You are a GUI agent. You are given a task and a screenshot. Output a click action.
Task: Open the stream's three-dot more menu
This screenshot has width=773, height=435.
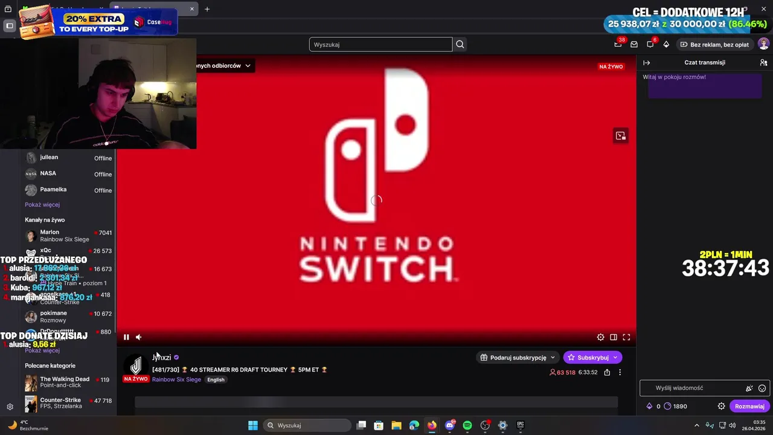pyautogui.click(x=620, y=372)
